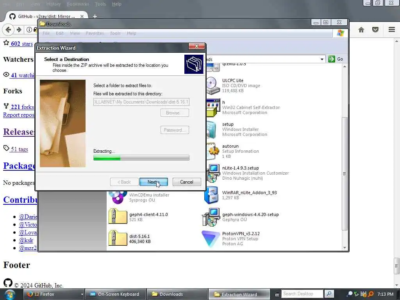Viewport: 400px width, 300px height.
Task: Select the dist-5.16.1 zip folder icon
Action: (118, 238)
